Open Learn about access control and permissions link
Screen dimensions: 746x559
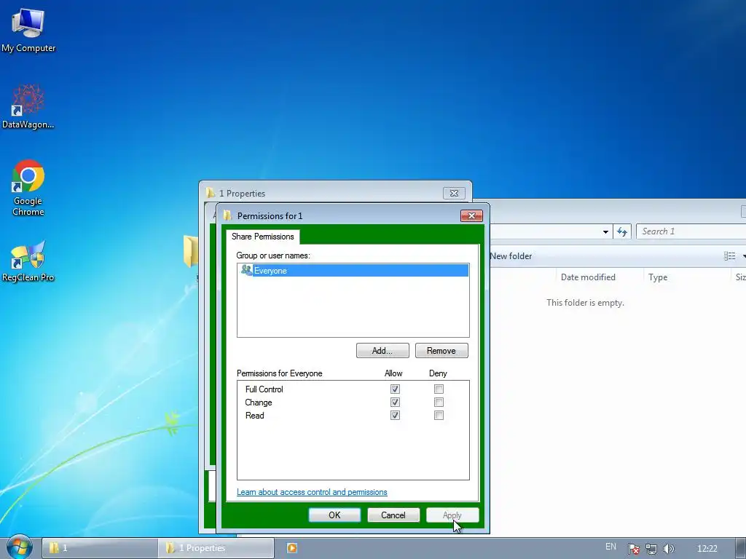coord(312,492)
